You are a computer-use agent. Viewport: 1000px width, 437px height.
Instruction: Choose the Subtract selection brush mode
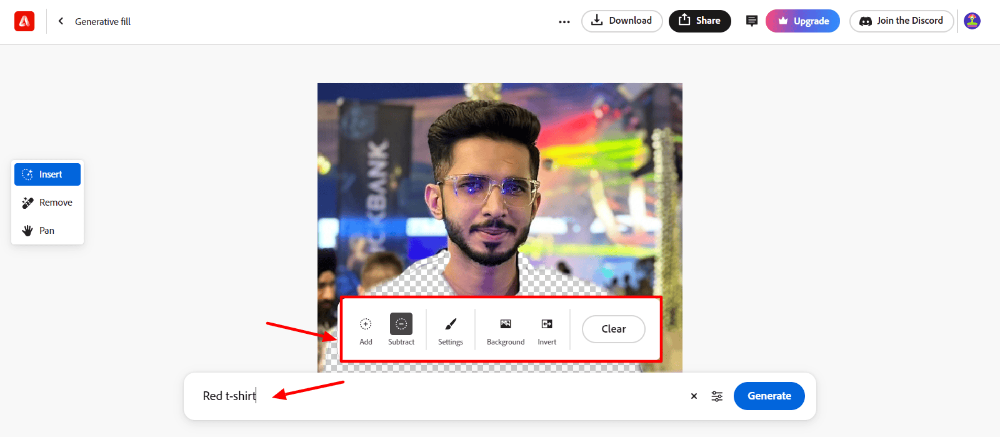pos(401,329)
